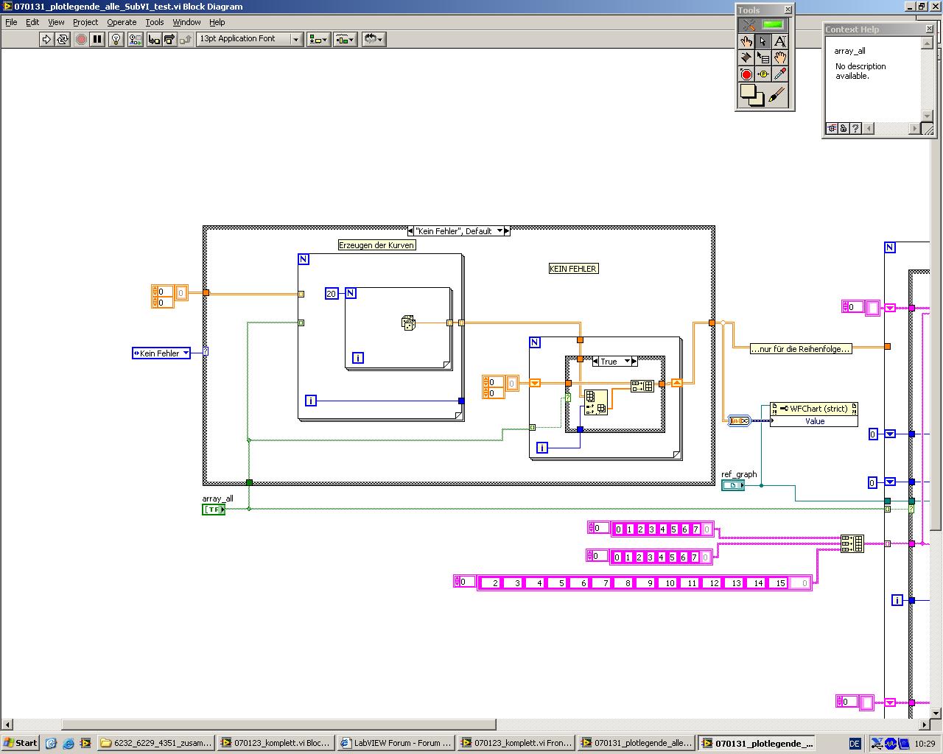Toggle the Context Help lock
This screenshot has width=943, height=754.
[844, 129]
